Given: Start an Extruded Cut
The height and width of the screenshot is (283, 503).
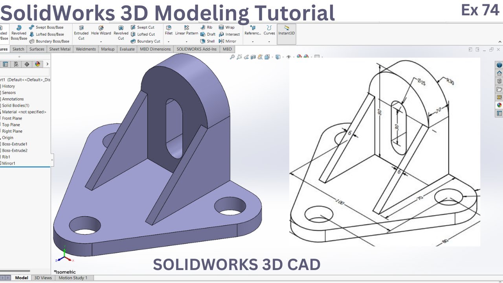Looking at the screenshot, I should [81, 33].
